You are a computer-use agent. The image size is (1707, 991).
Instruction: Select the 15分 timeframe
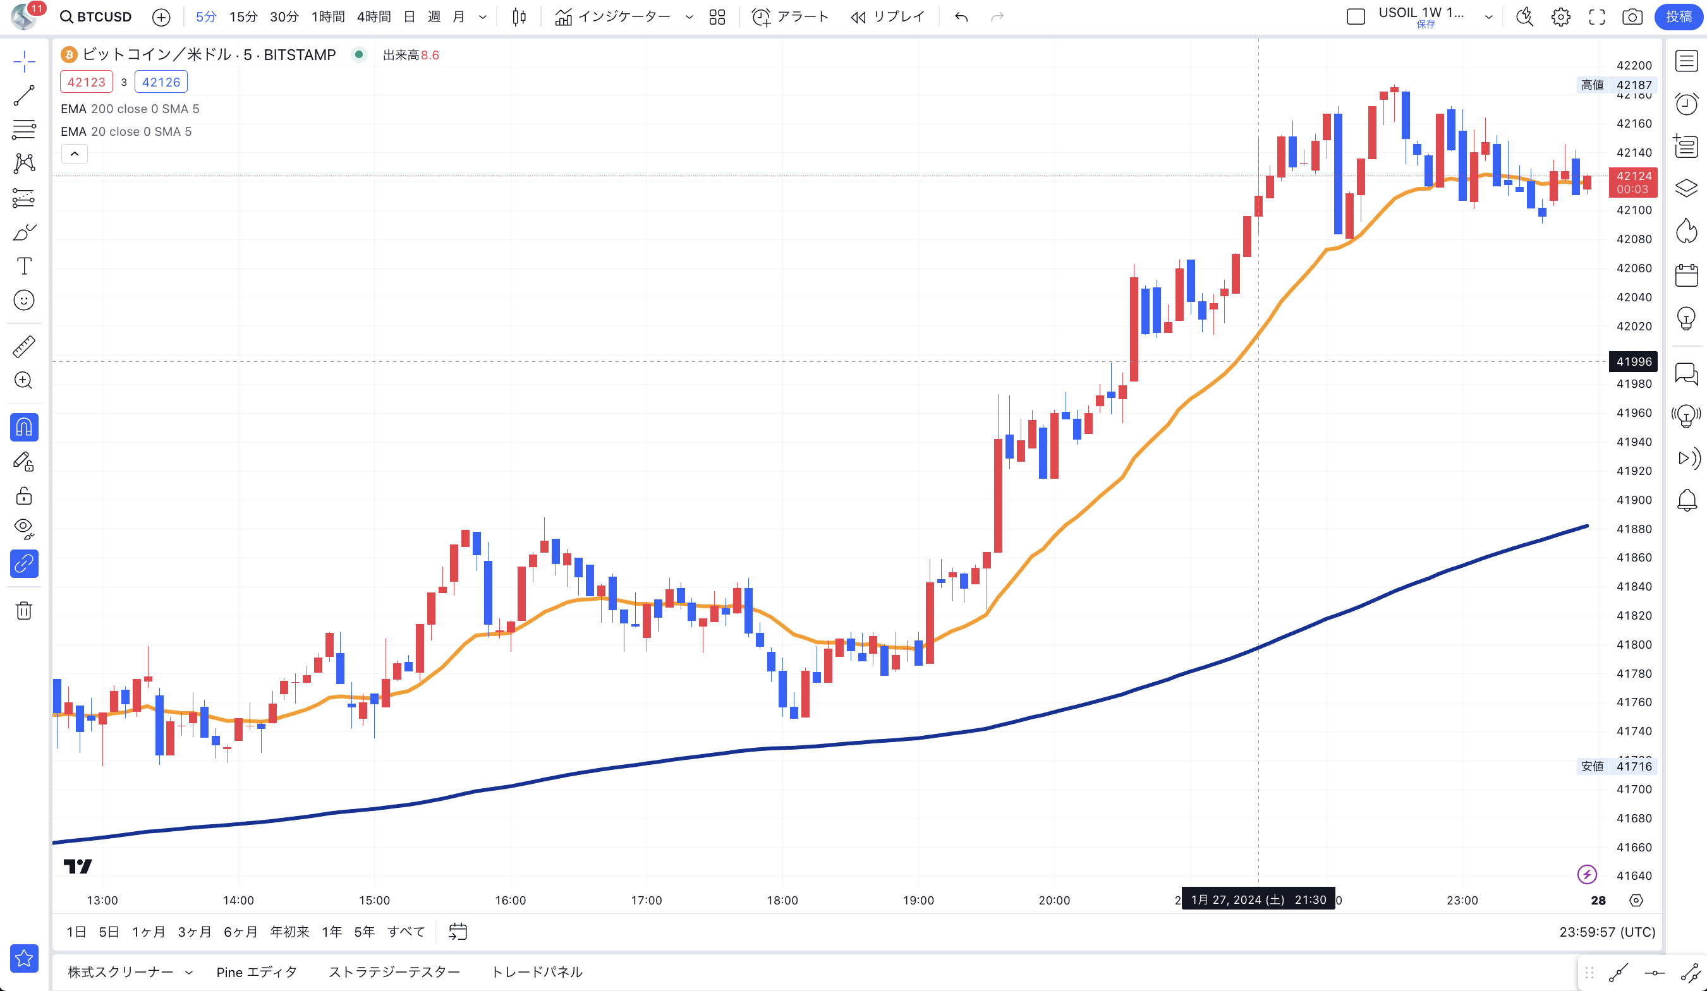pyautogui.click(x=243, y=17)
